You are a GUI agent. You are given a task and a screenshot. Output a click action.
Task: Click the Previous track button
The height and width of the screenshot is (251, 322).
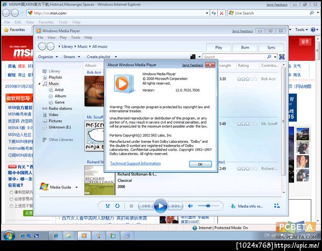146,206
